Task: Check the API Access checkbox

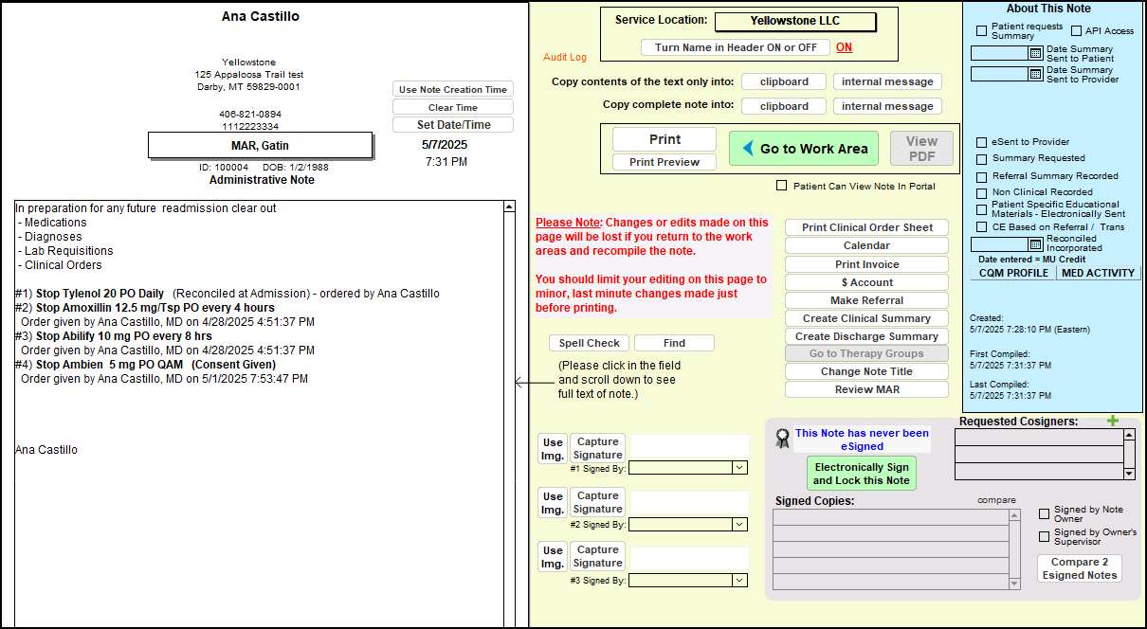Action: [1076, 31]
